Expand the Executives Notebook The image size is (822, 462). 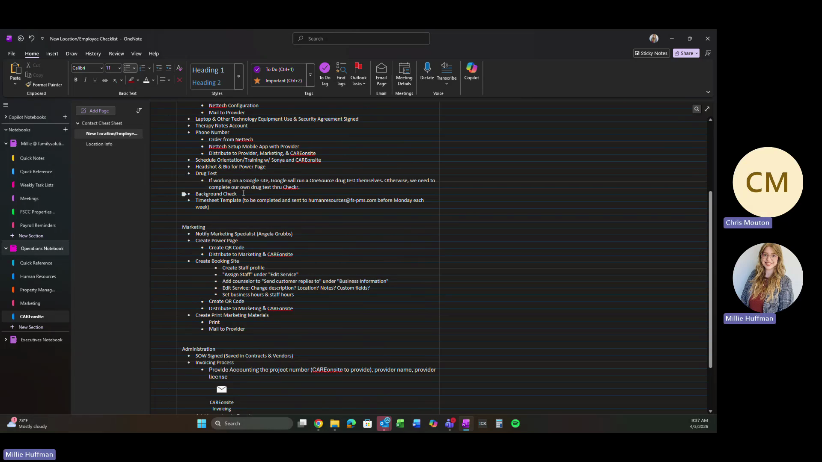6,340
